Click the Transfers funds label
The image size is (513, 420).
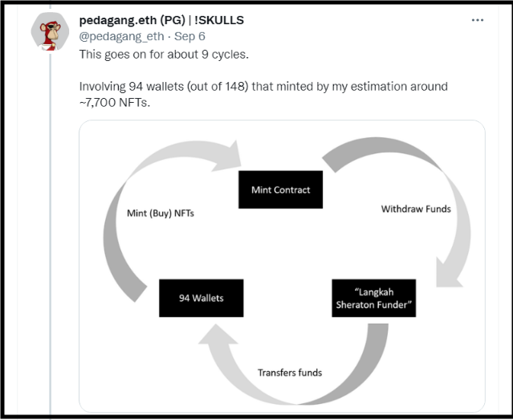pyautogui.click(x=290, y=373)
